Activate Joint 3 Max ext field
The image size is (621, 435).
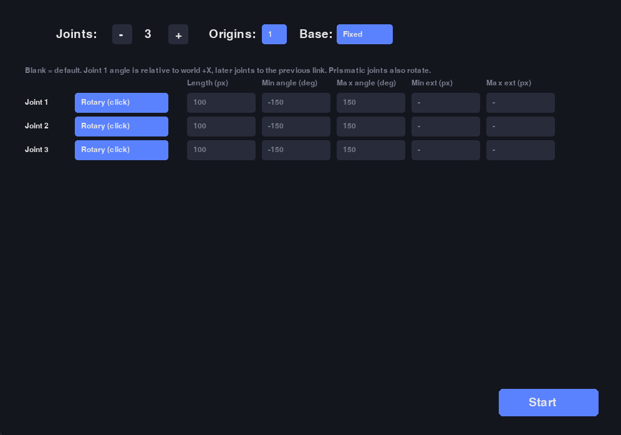(x=521, y=150)
